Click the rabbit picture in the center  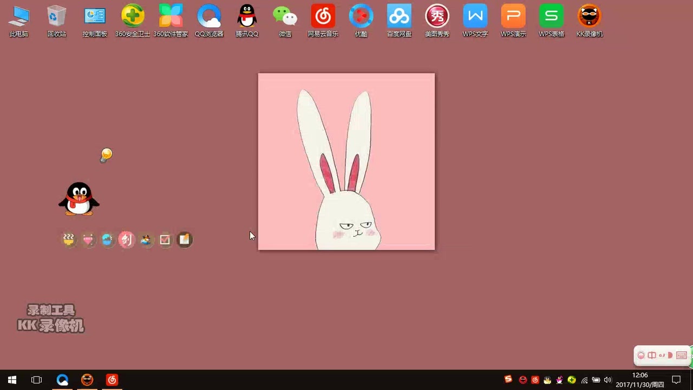[x=346, y=161]
